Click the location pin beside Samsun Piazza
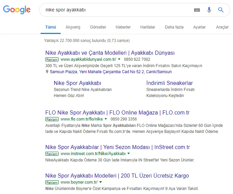The height and width of the screenshot is (194, 233). point(47,72)
